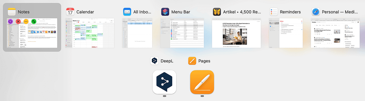The width and height of the screenshot is (365, 101).
Task: Switch to the 4,500 Reminders article thumbnail
Action: click(x=236, y=33)
